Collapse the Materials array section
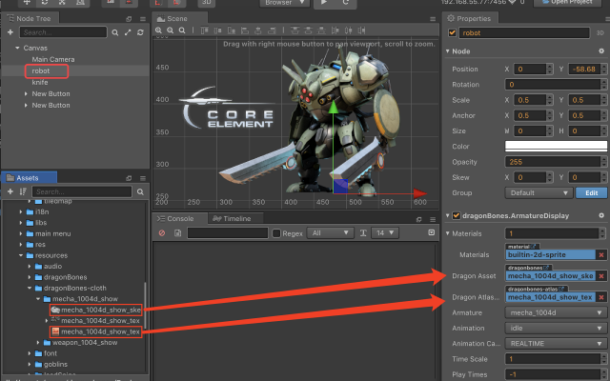Image resolution: width=610 pixels, height=381 pixels. (447, 233)
